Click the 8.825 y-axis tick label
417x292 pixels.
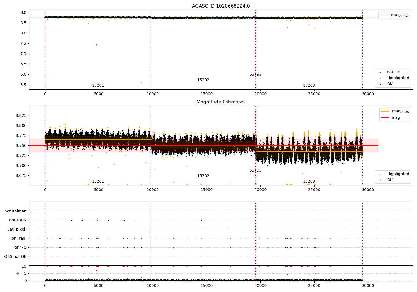(x=21, y=116)
